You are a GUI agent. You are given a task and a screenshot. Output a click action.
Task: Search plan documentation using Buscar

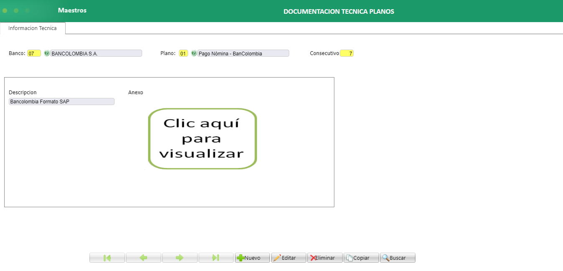pyautogui.click(x=397, y=257)
